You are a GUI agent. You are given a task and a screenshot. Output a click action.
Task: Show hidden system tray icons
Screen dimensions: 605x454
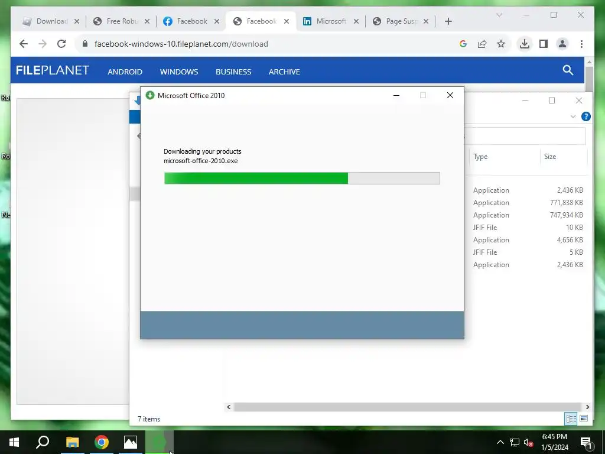[x=500, y=442]
